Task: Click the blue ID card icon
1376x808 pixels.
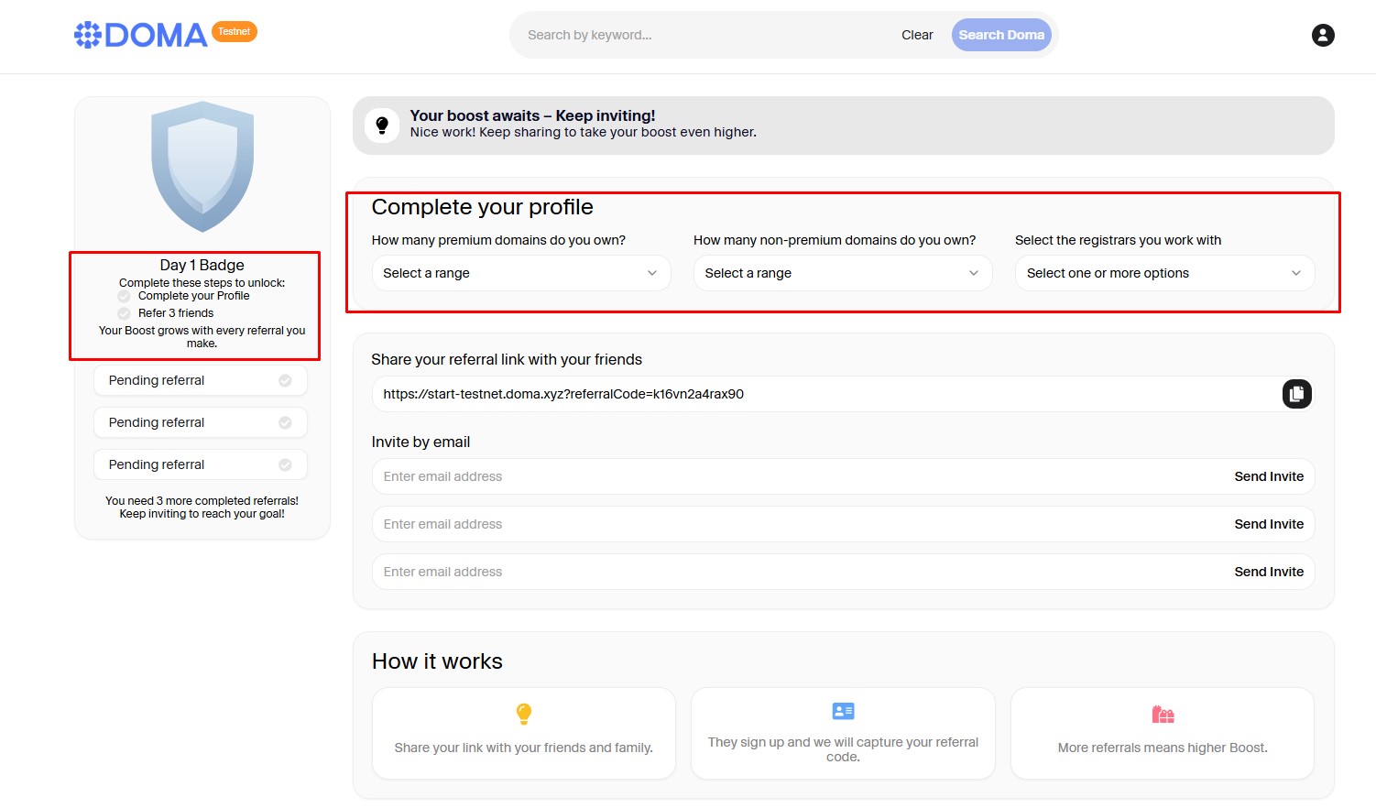Action: [x=843, y=711]
